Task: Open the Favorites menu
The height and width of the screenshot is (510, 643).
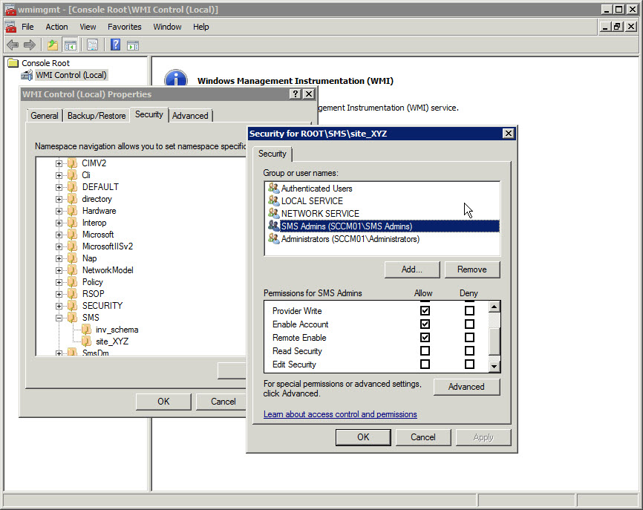Action: tap(125, 27)
